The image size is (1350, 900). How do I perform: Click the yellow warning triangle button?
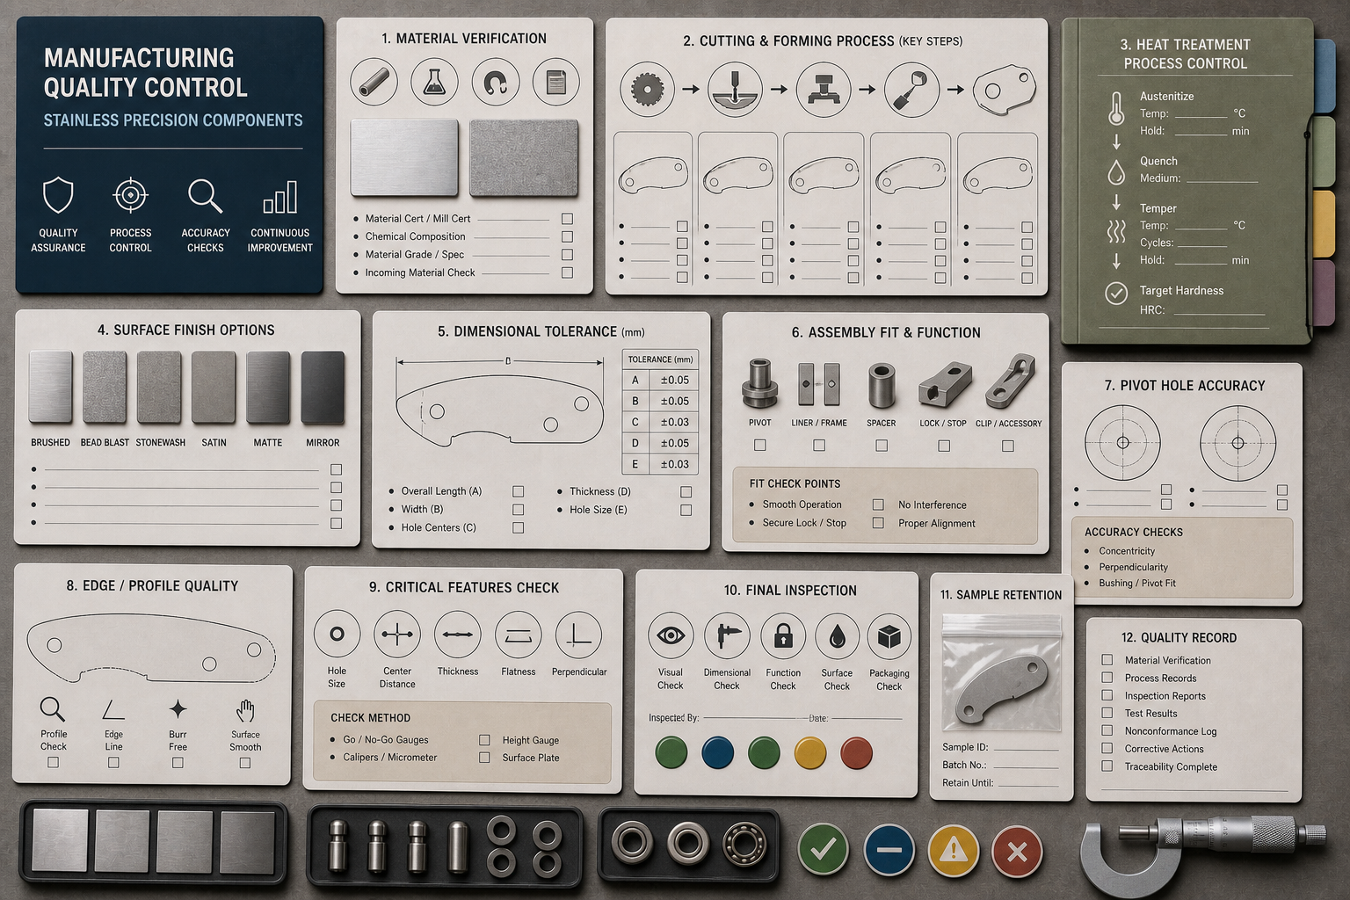[953, 851]
